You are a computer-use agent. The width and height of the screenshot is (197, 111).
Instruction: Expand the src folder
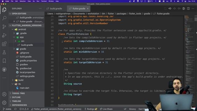(16, 41)
